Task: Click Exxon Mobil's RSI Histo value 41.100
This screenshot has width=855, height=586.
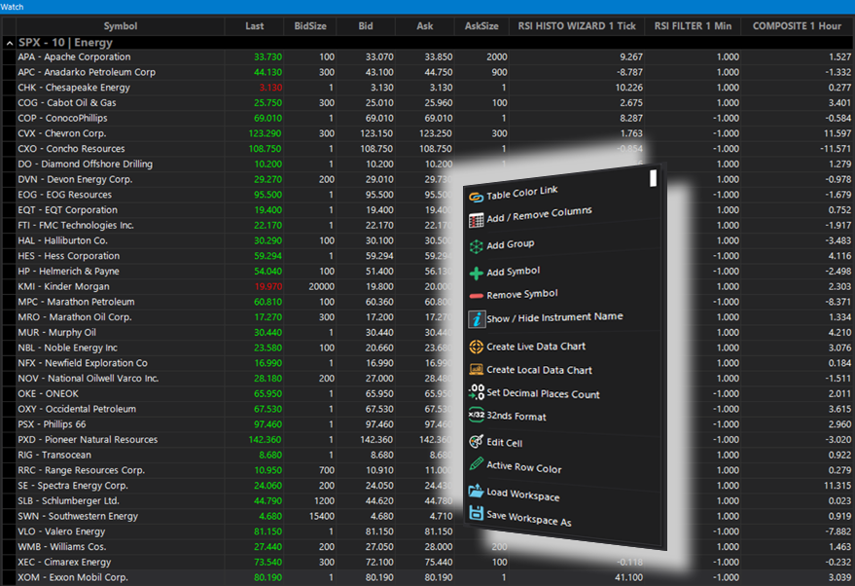Action: pos(628,577)
